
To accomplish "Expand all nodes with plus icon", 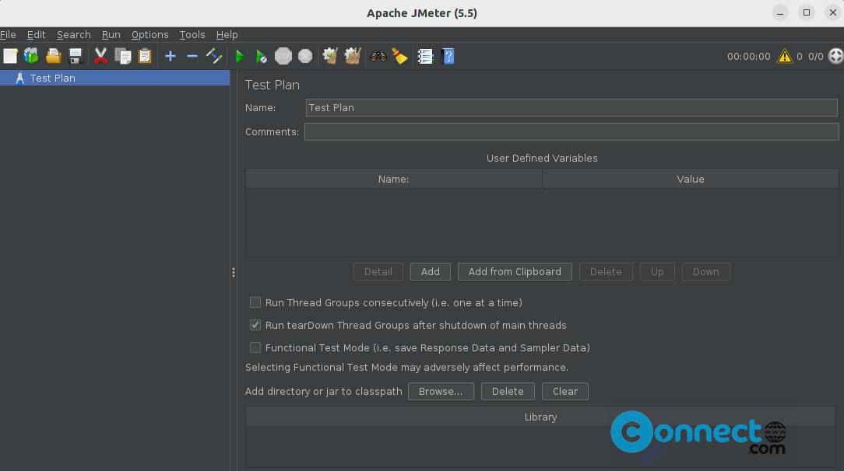I will pos(171,56).
